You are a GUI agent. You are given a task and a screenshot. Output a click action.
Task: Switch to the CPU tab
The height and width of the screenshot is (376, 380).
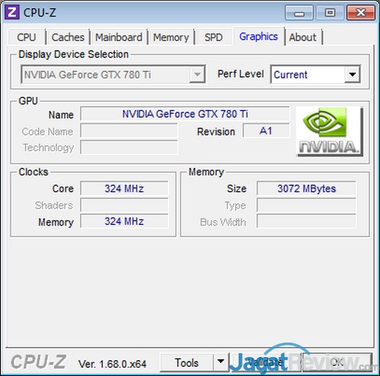(27, 37)
